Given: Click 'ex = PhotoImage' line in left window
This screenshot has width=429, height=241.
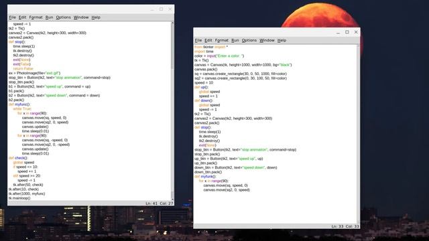Looking at the screenshot, I should [x=34, y=73].
